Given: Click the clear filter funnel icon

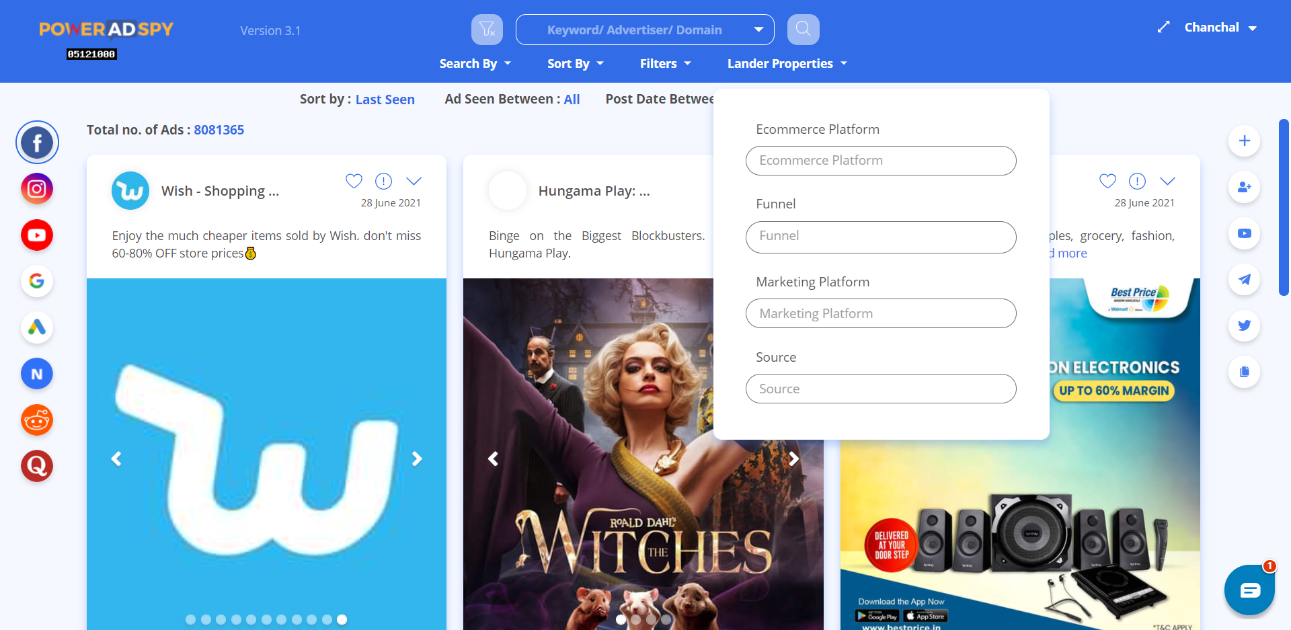Looking at the screenshot, I should (487, 30).
